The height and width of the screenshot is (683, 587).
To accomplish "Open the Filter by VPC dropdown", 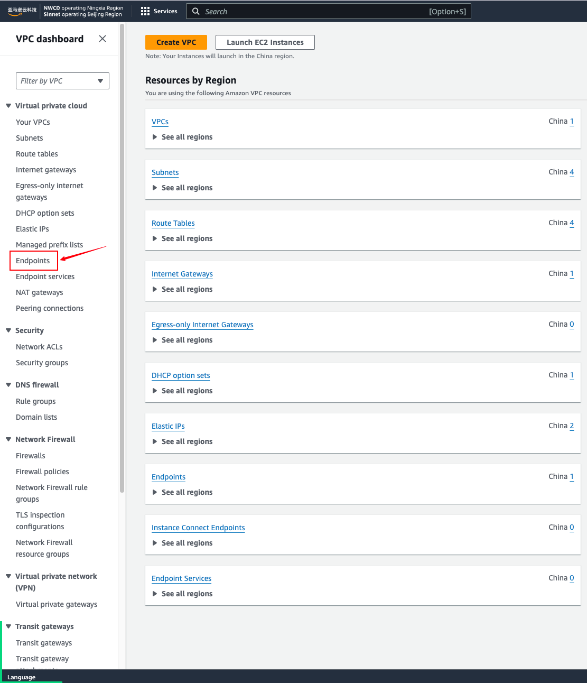I will (62, 81).
